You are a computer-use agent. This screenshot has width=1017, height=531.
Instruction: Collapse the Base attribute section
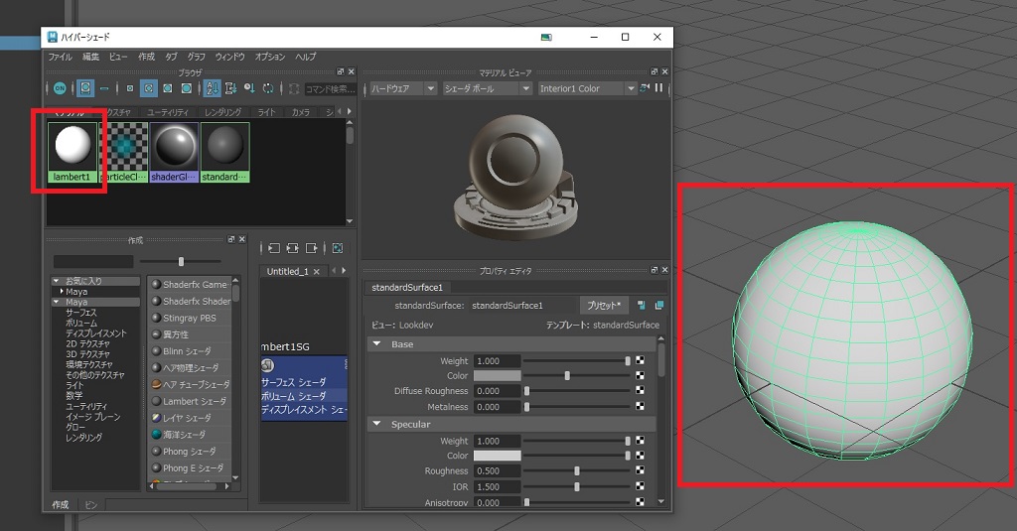click(x=376, y=344)
